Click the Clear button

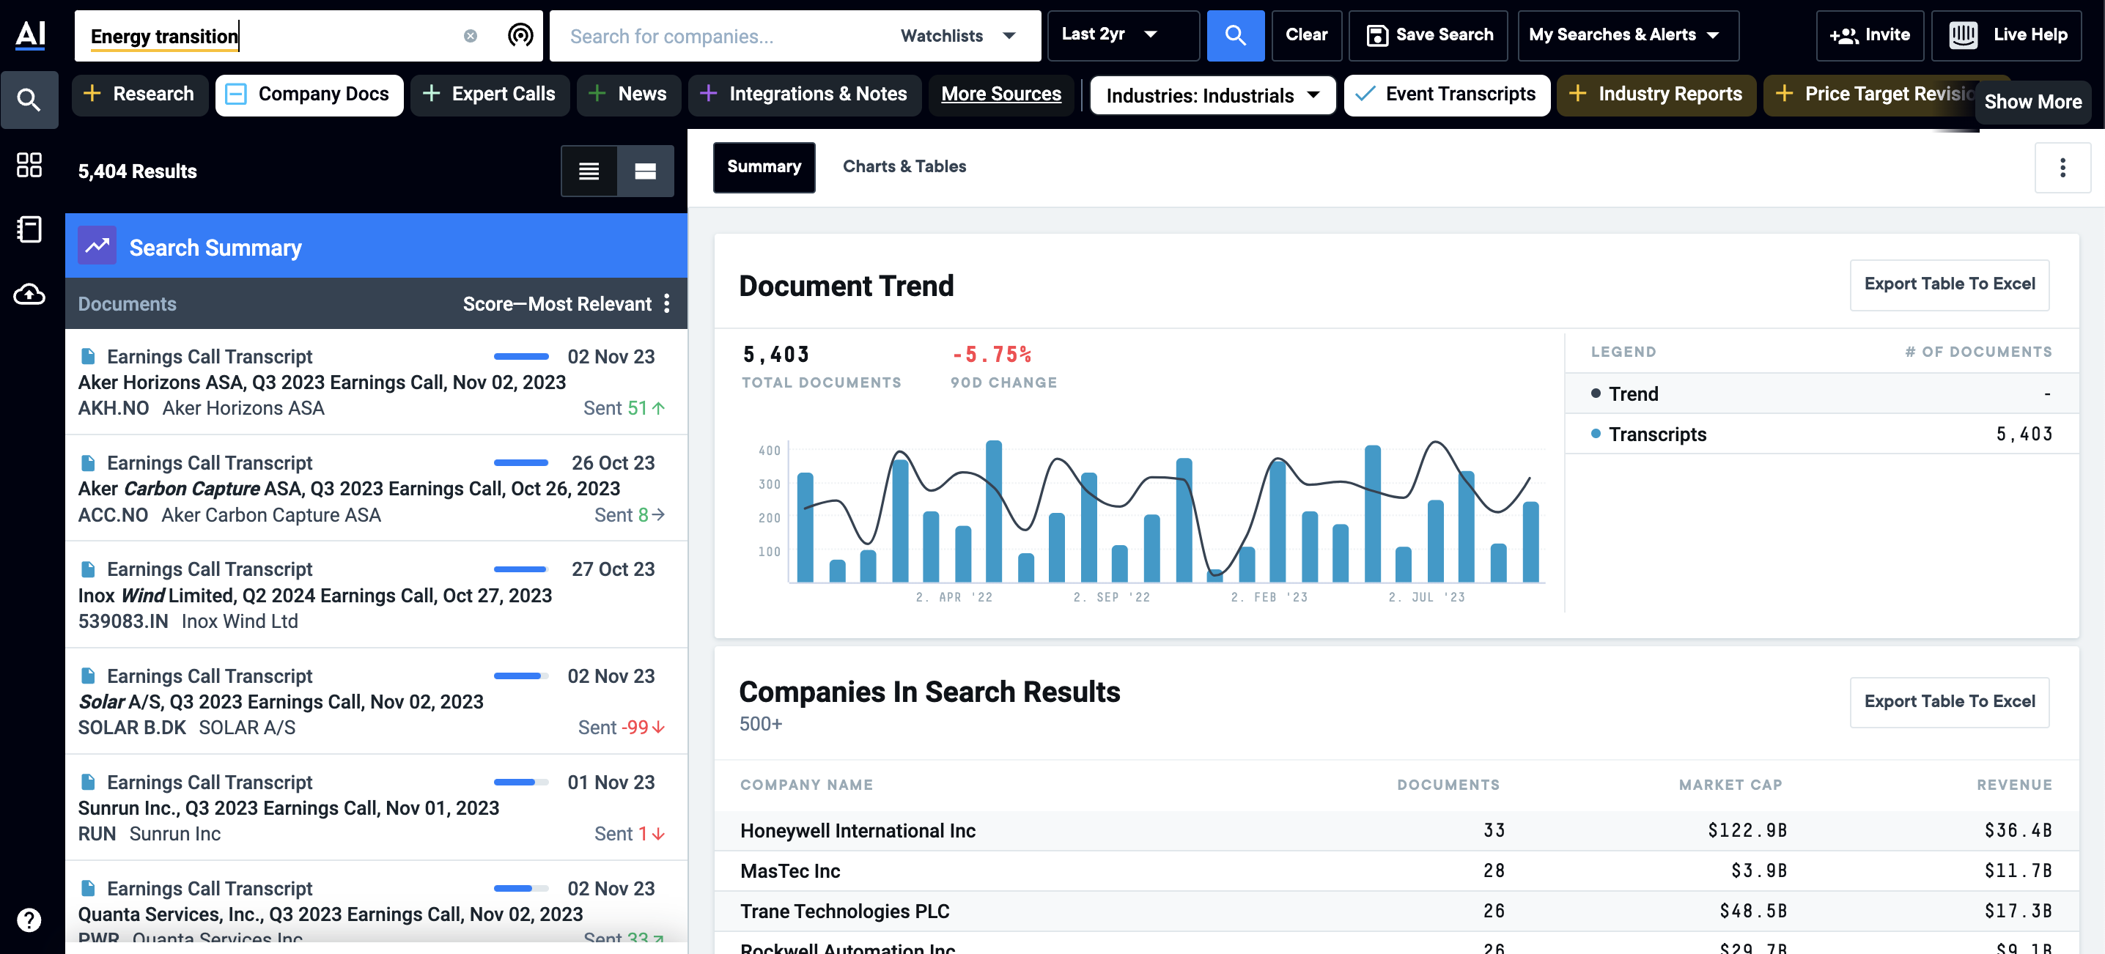[1306, 35]
